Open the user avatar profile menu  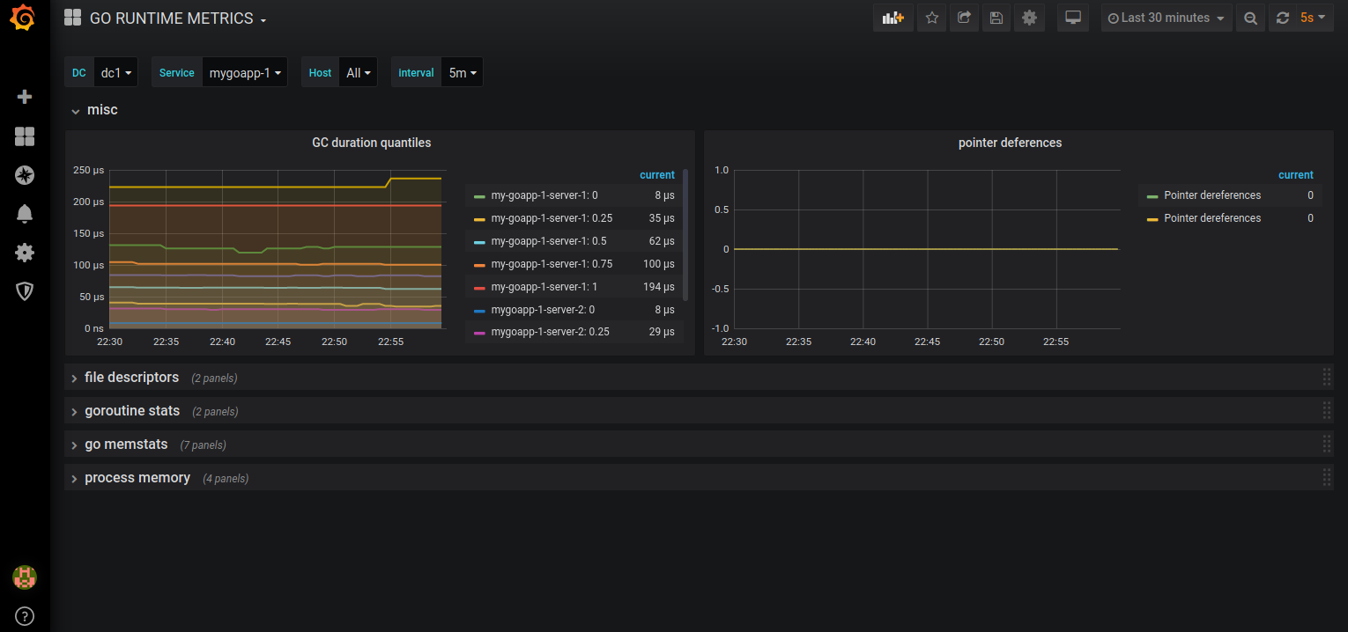click(25, 577)
